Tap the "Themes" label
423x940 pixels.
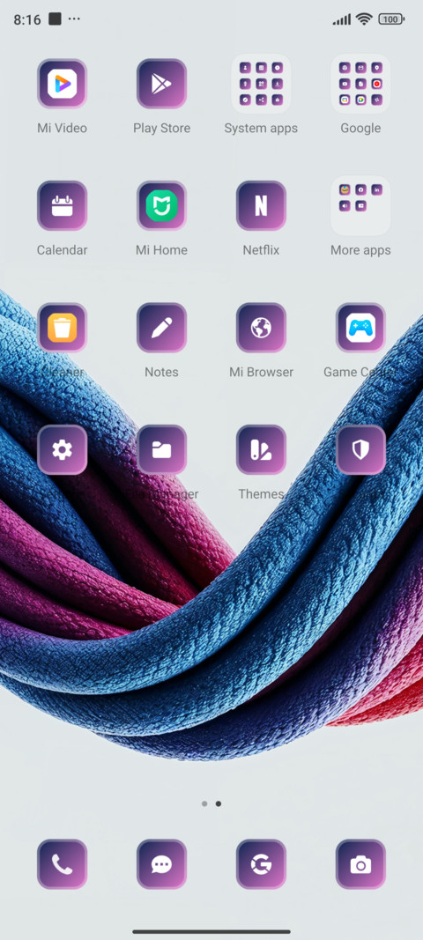[261, 494]
